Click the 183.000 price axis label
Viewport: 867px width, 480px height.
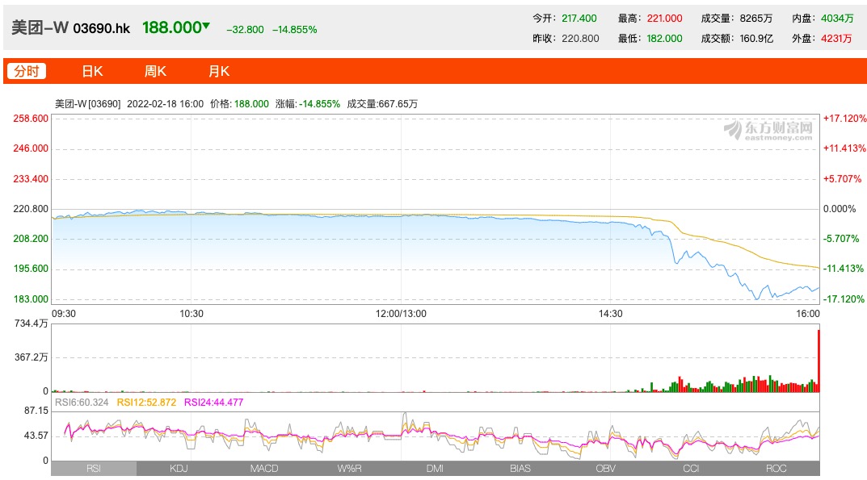tap(31, 298)
